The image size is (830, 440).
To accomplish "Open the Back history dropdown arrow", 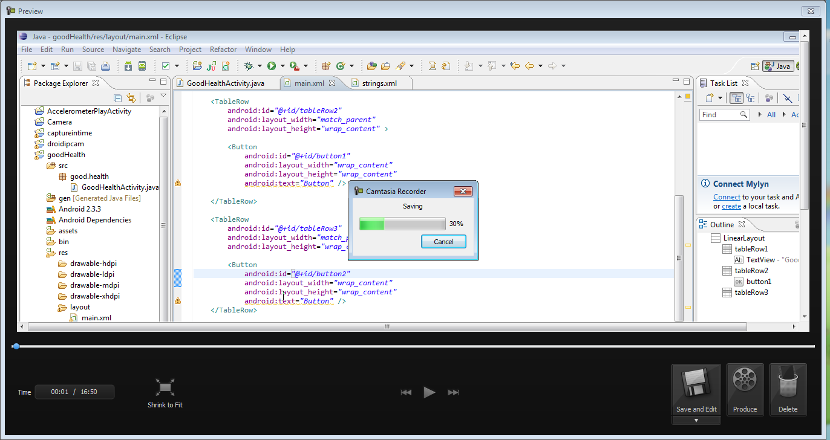I will (540, 66).
